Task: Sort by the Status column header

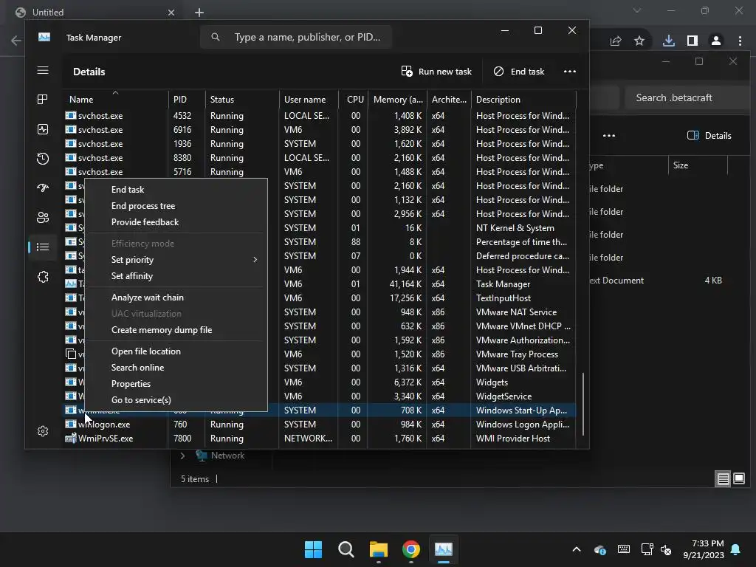Action: coord(242,100)
